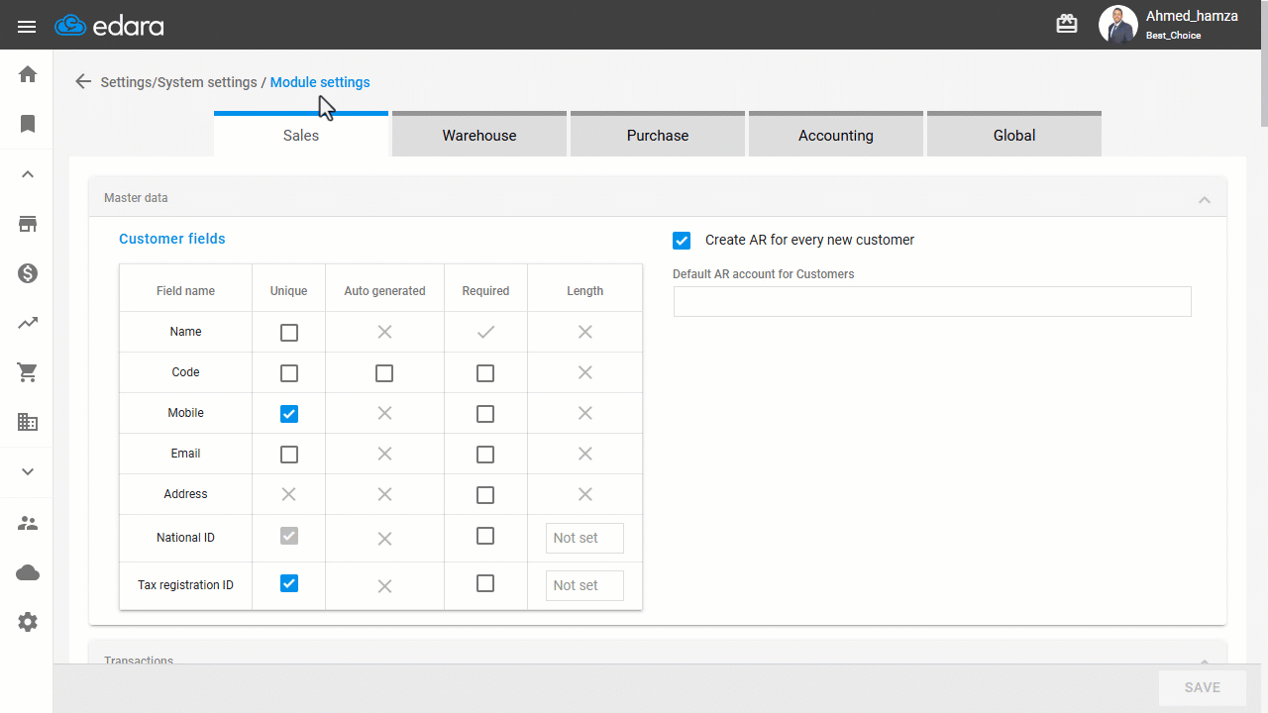The width and height of the screenshot is (1268, 713).
Task: Uncheck Unique for Tax registration ID
Action: [289, 583]
